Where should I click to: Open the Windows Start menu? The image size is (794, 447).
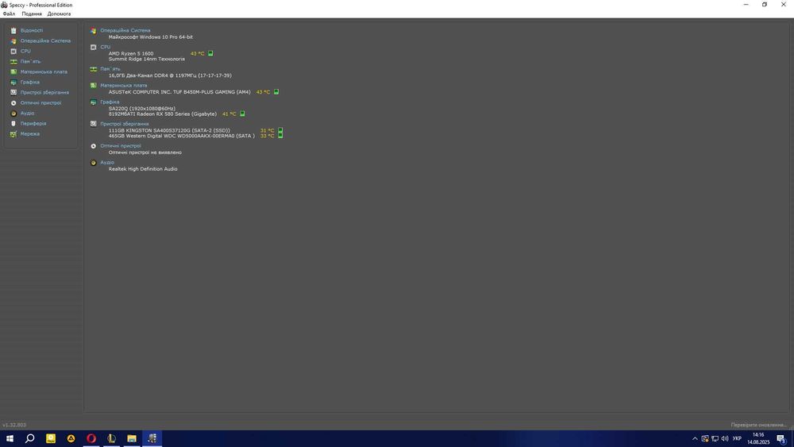click(x=10, y=438)
